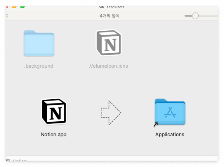Viewport: 224px width, 167px height.
Task: Click the .background folder name label
Action: coord(39,66)
